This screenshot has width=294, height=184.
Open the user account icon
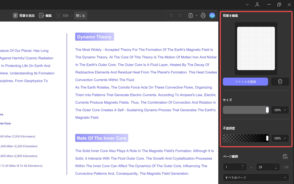[257, 5]
